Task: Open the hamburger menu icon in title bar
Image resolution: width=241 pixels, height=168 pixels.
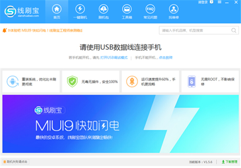Action: [220, 2]
